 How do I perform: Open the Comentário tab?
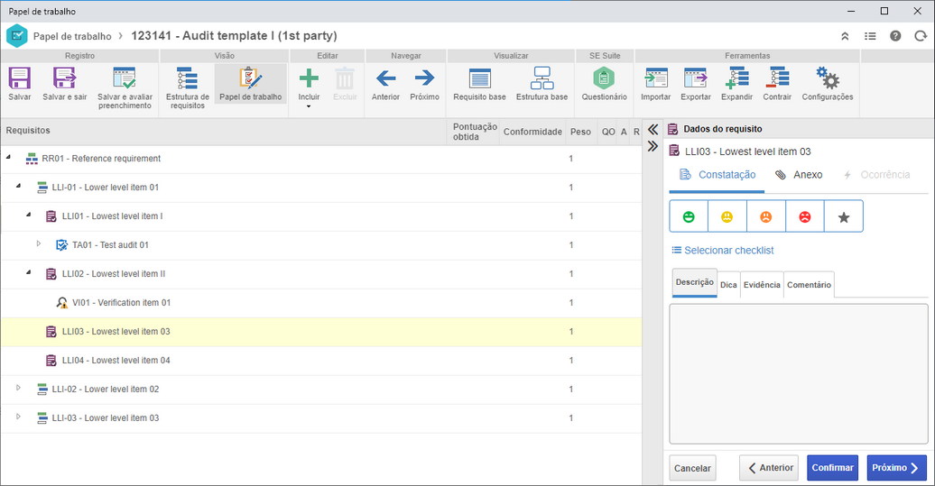809,285
